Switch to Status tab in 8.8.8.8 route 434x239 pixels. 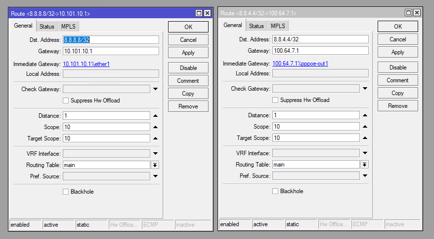(x=47, y=27)
